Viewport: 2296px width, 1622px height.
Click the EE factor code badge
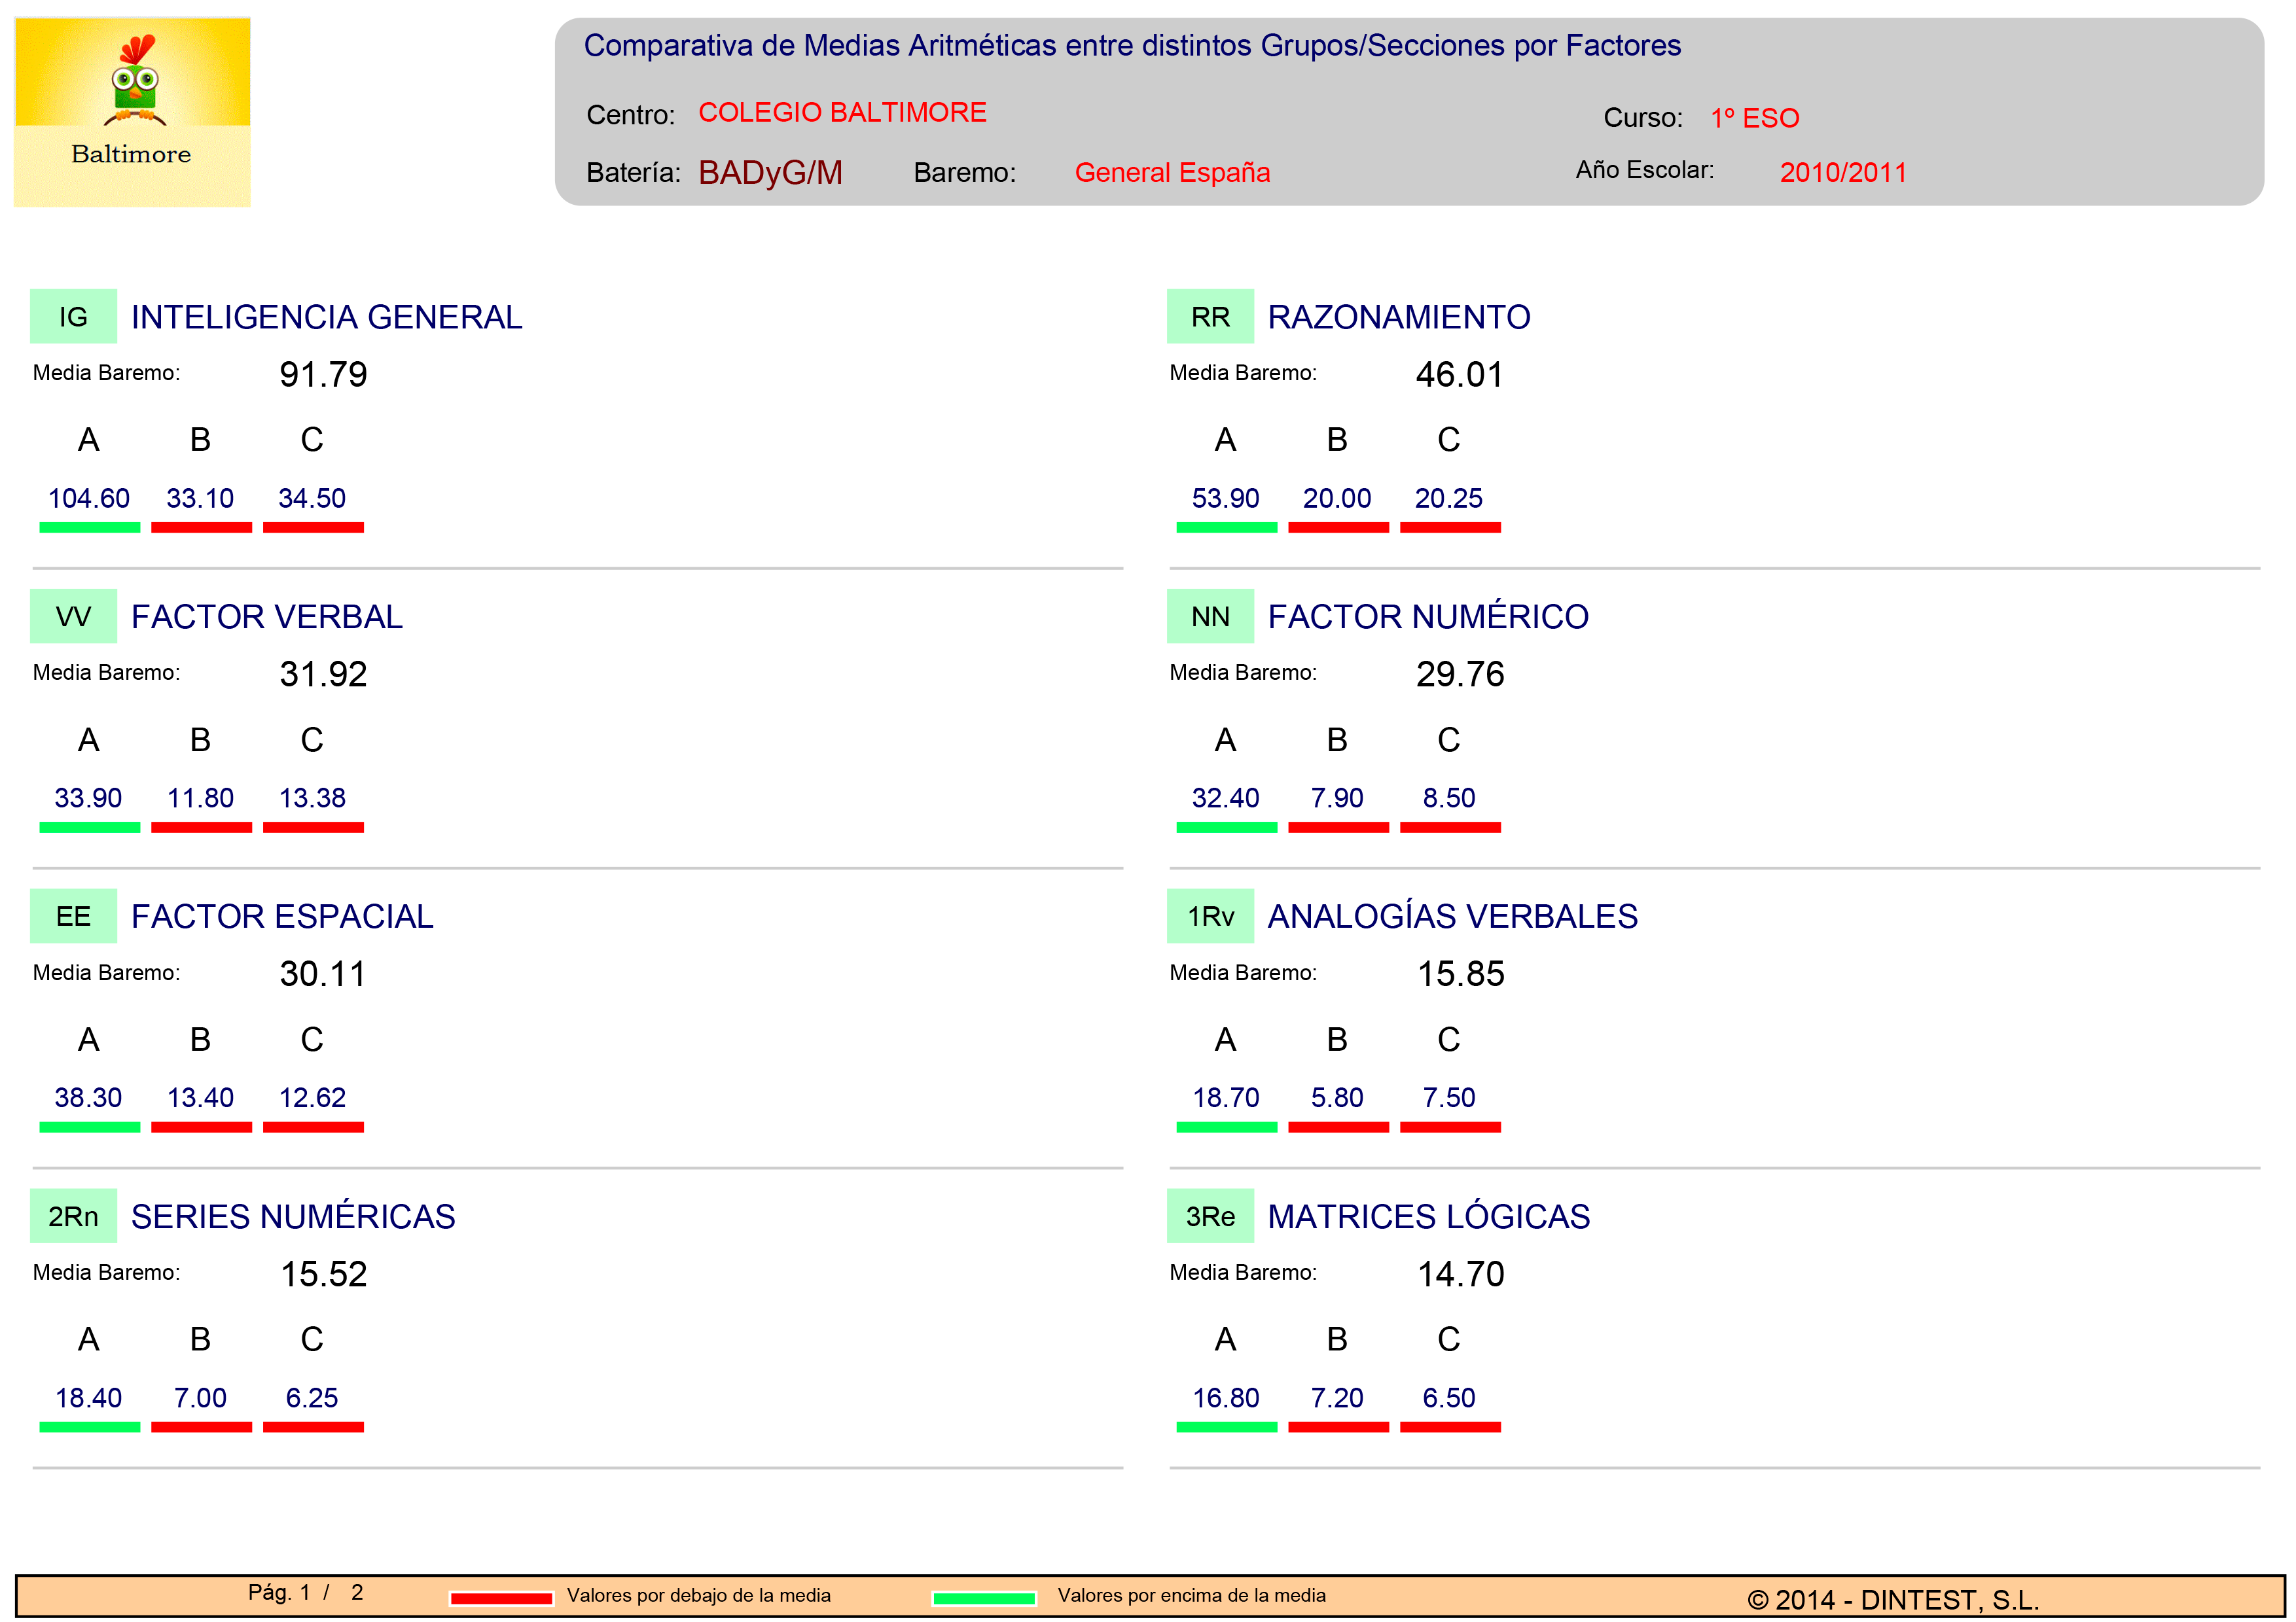73,917
